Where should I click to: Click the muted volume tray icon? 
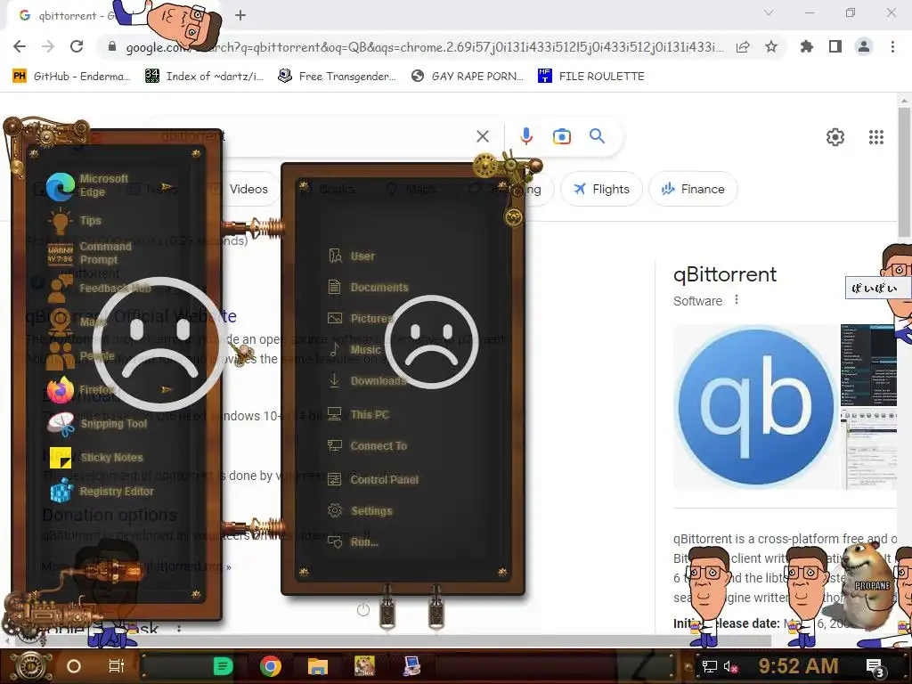(730, 666)
